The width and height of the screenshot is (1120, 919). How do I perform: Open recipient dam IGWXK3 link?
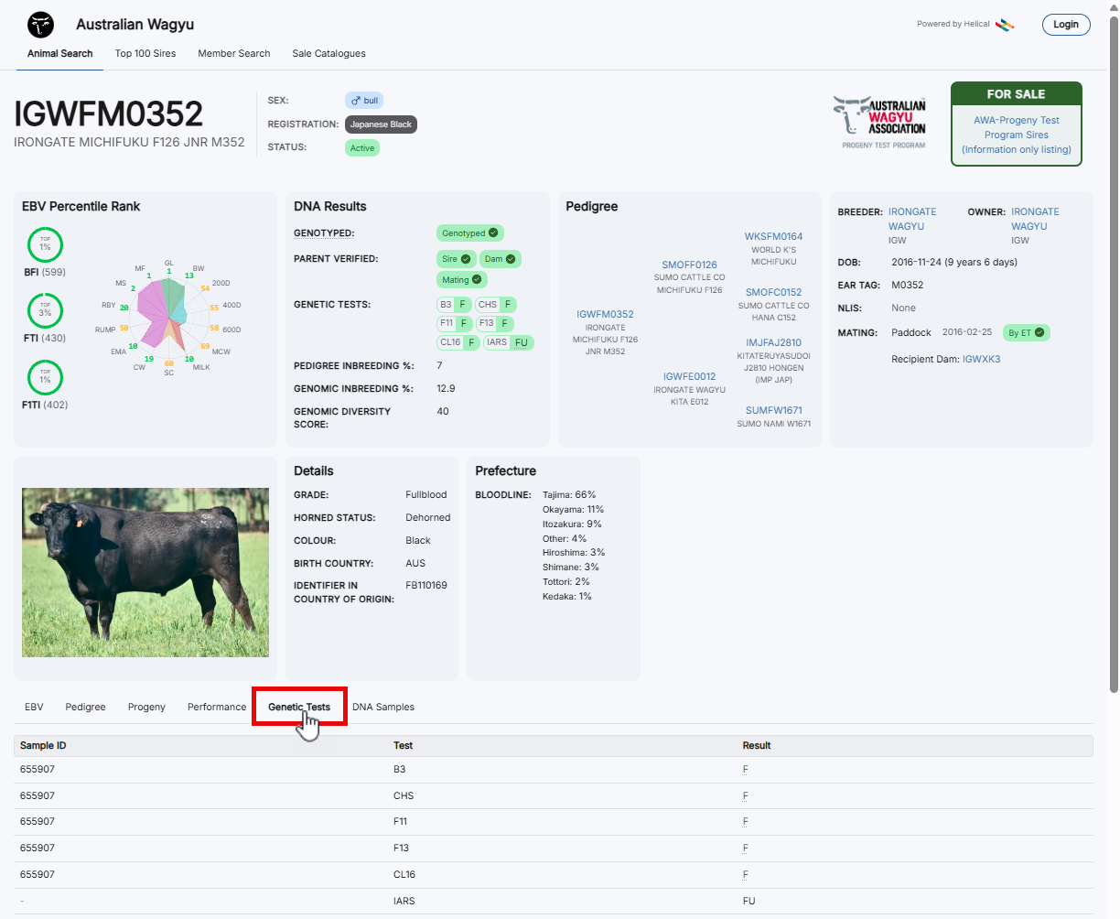point(981,359)
